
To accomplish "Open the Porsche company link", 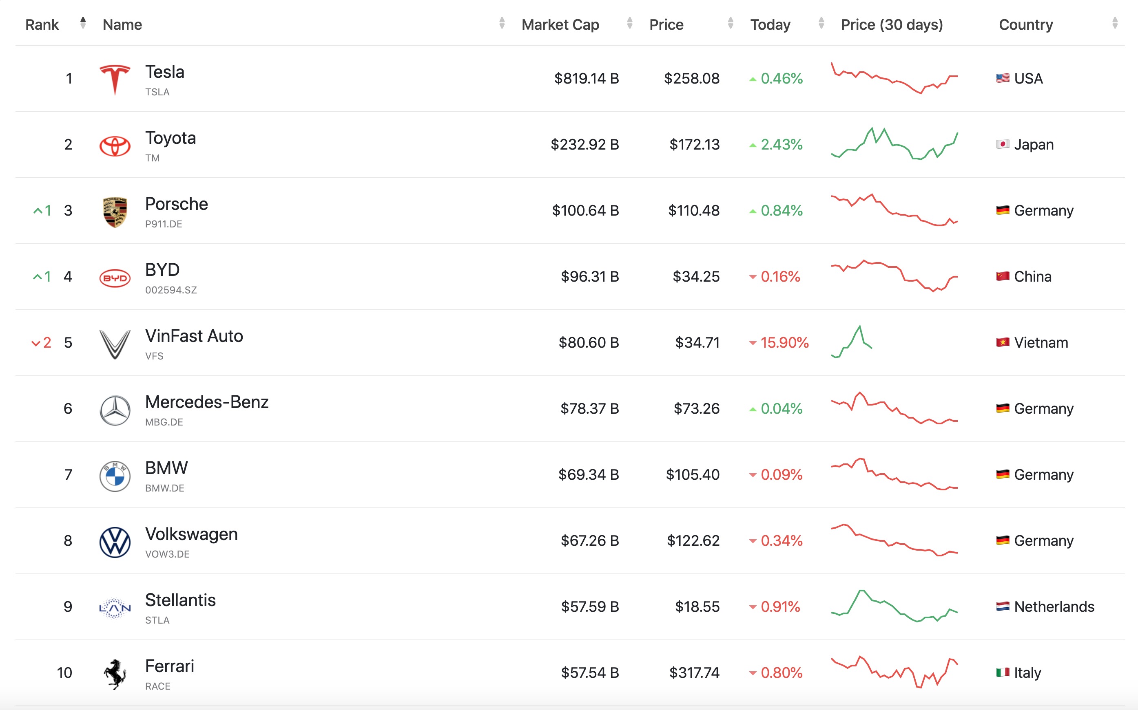I will 176,204.
